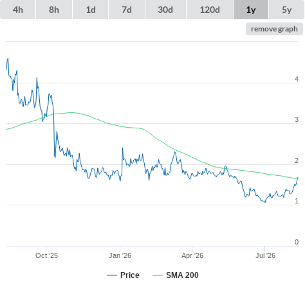Click the Oct '25 axis tick label
This screenshot has width=305, height=292.
click(x=46, y=255)
